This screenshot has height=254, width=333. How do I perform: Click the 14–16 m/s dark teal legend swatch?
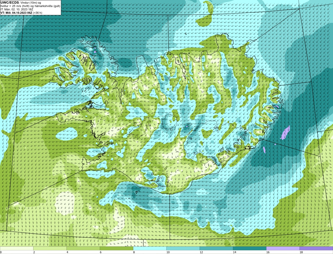250,249
